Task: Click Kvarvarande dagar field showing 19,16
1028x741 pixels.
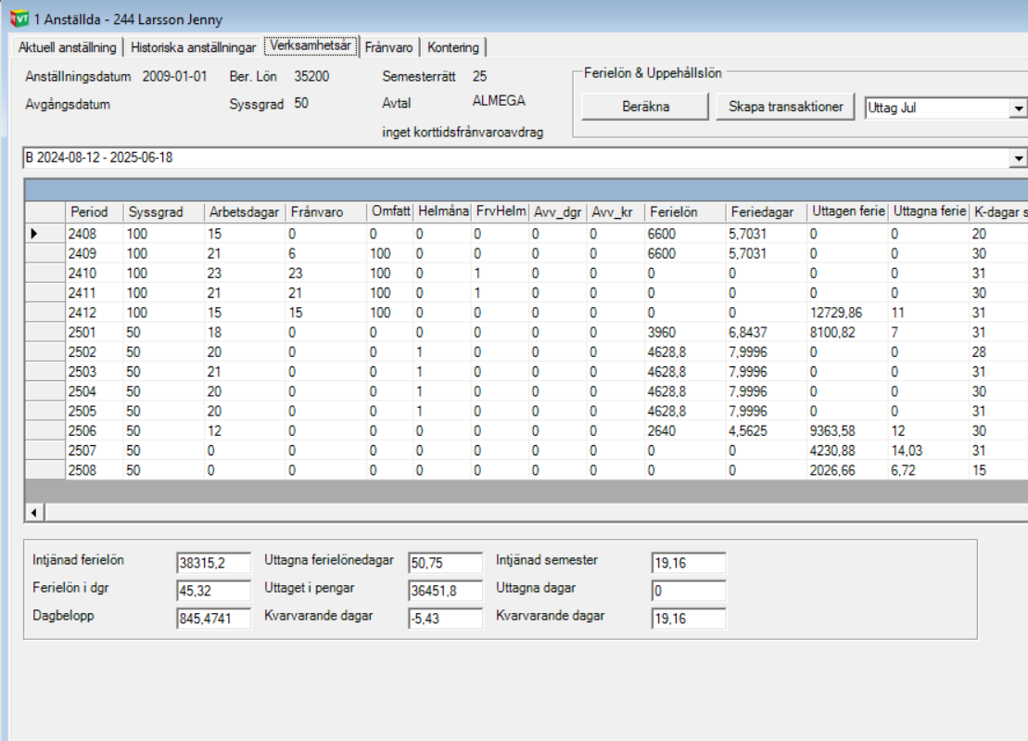Action: pos(689,618)
